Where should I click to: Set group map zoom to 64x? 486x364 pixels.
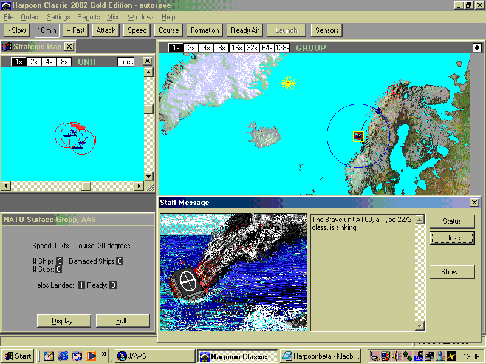[267, 48]
